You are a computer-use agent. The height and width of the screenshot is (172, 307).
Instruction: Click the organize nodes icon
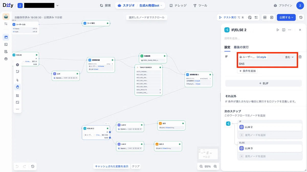[17, 96]
